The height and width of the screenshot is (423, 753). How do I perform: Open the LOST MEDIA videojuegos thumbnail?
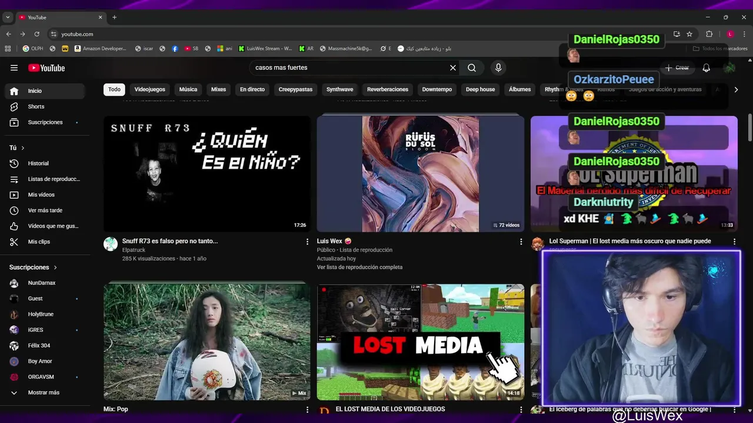tap(421, 342)
